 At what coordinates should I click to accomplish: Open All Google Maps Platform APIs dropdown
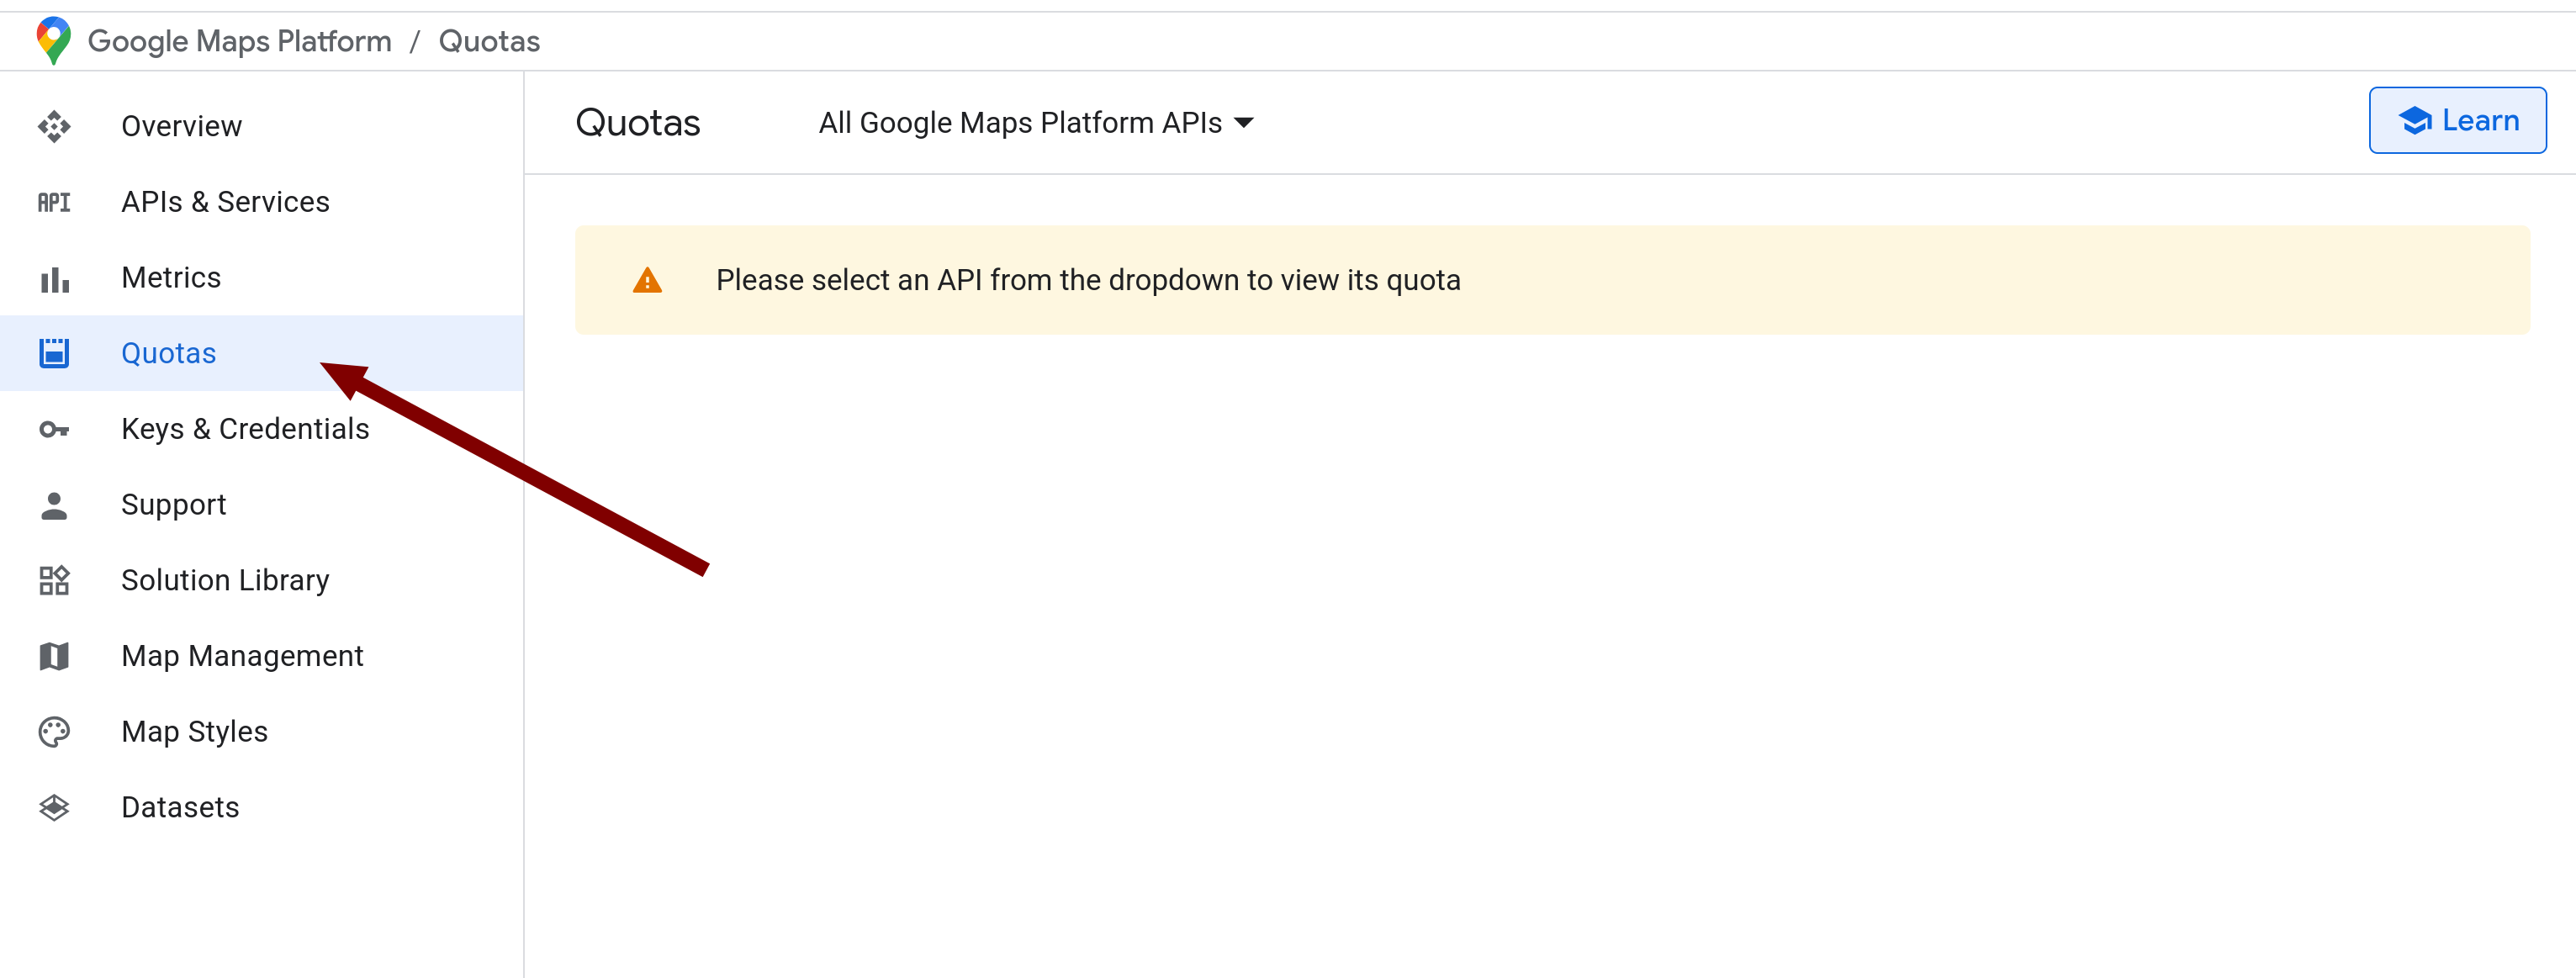pos(1020,123)
